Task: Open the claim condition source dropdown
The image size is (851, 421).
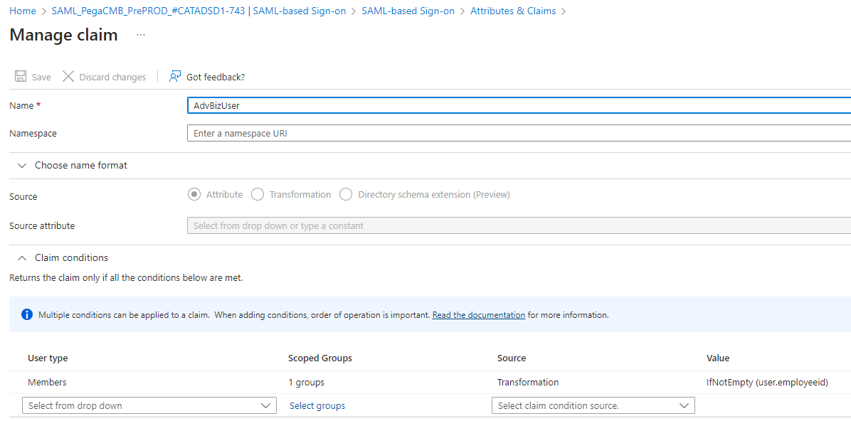Action: point(593,405)
